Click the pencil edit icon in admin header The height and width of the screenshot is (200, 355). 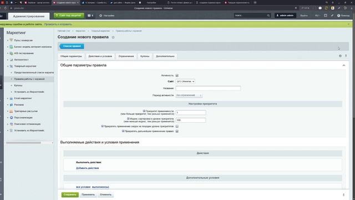[332, 16]
